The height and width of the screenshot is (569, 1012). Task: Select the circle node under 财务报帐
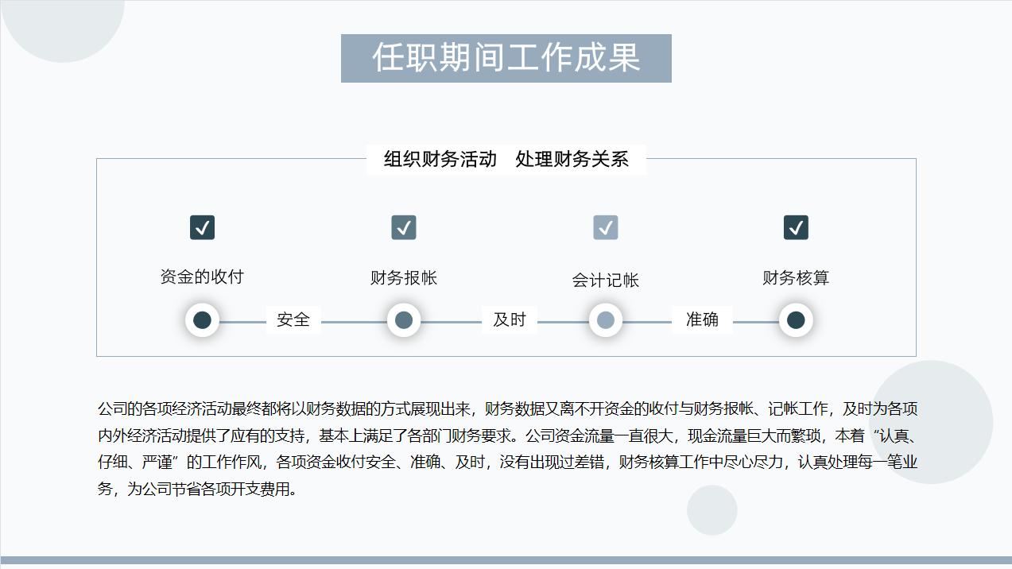[403, 319]
